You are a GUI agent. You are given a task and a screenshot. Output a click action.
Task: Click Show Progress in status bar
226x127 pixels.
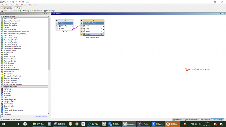point(205,120)
